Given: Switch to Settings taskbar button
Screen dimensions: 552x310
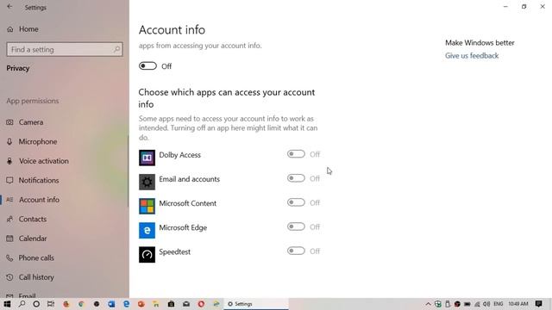Looking at the screenshot, I should (256, 304).
